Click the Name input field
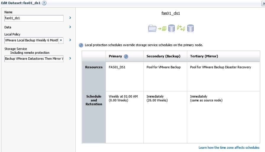This screenshot has width=265, height=152. coord(34,18)
